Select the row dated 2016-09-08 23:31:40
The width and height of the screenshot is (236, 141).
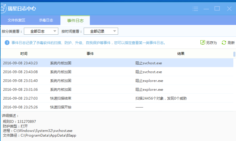(x=117, y=80)
